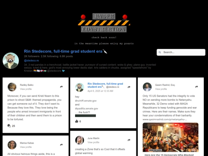This screenshot has width=208, height=156.
Task: Share June Martin's post via arrow icon
Action: [x=129, y=140]
